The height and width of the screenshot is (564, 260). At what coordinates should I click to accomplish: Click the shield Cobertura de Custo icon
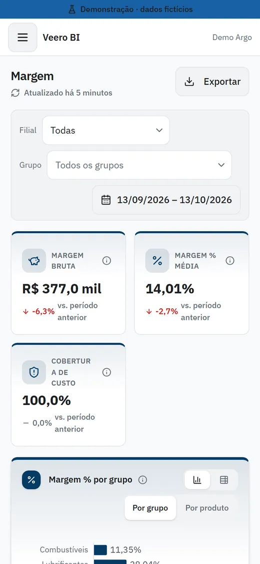(34, 372)
